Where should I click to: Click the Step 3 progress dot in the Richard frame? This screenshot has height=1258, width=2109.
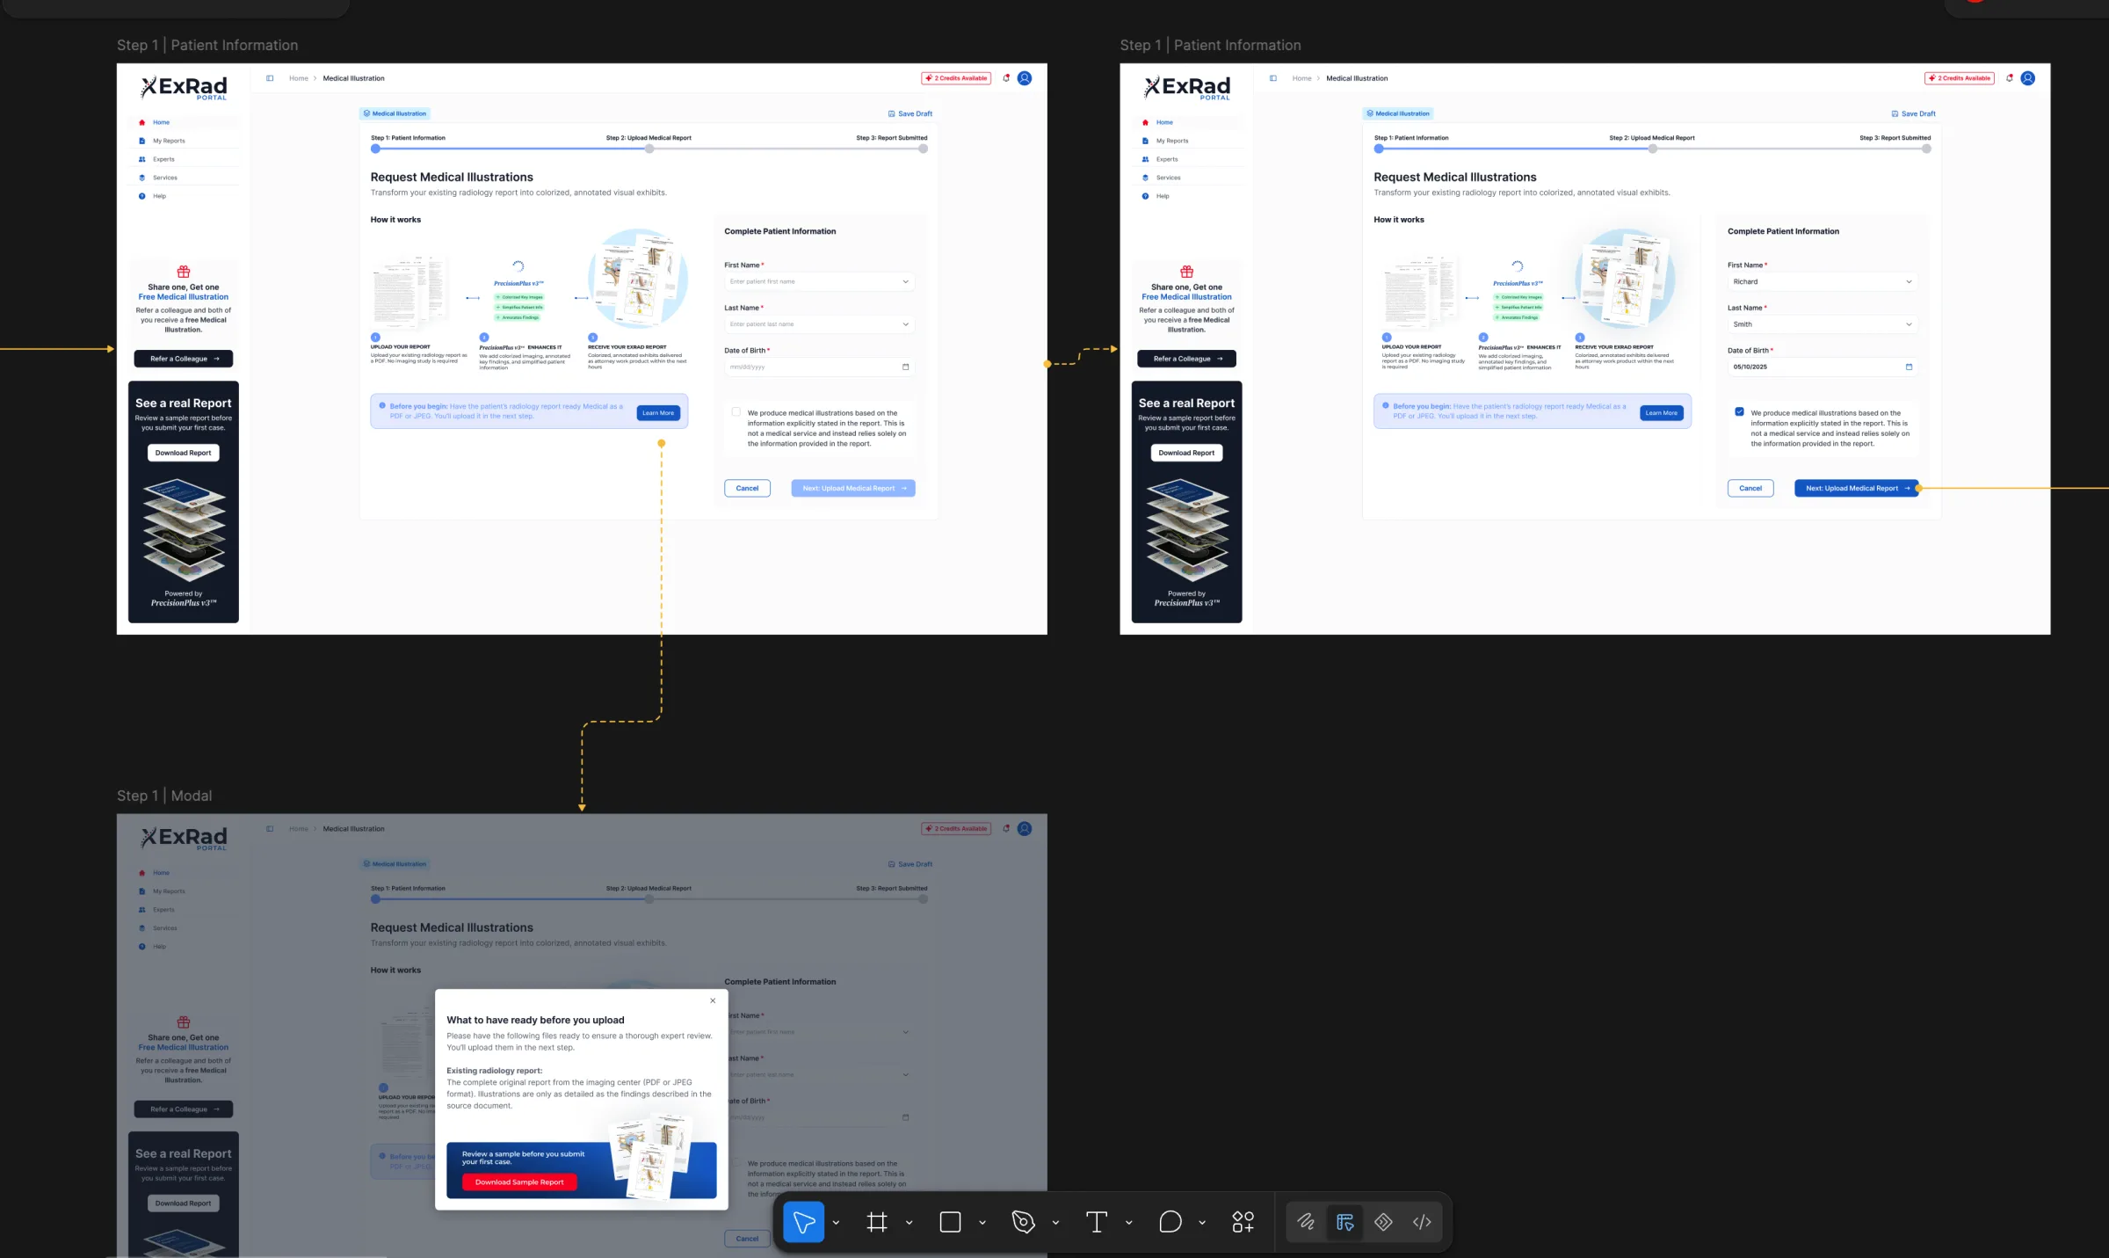(x=1926, y=149)
